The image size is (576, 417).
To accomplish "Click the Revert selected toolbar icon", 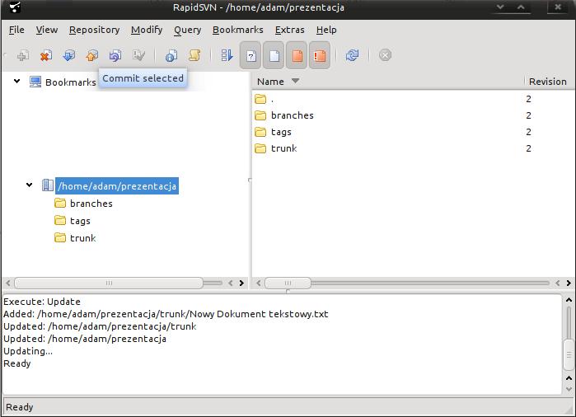I will pyautogui.click(x=115, y=56).
